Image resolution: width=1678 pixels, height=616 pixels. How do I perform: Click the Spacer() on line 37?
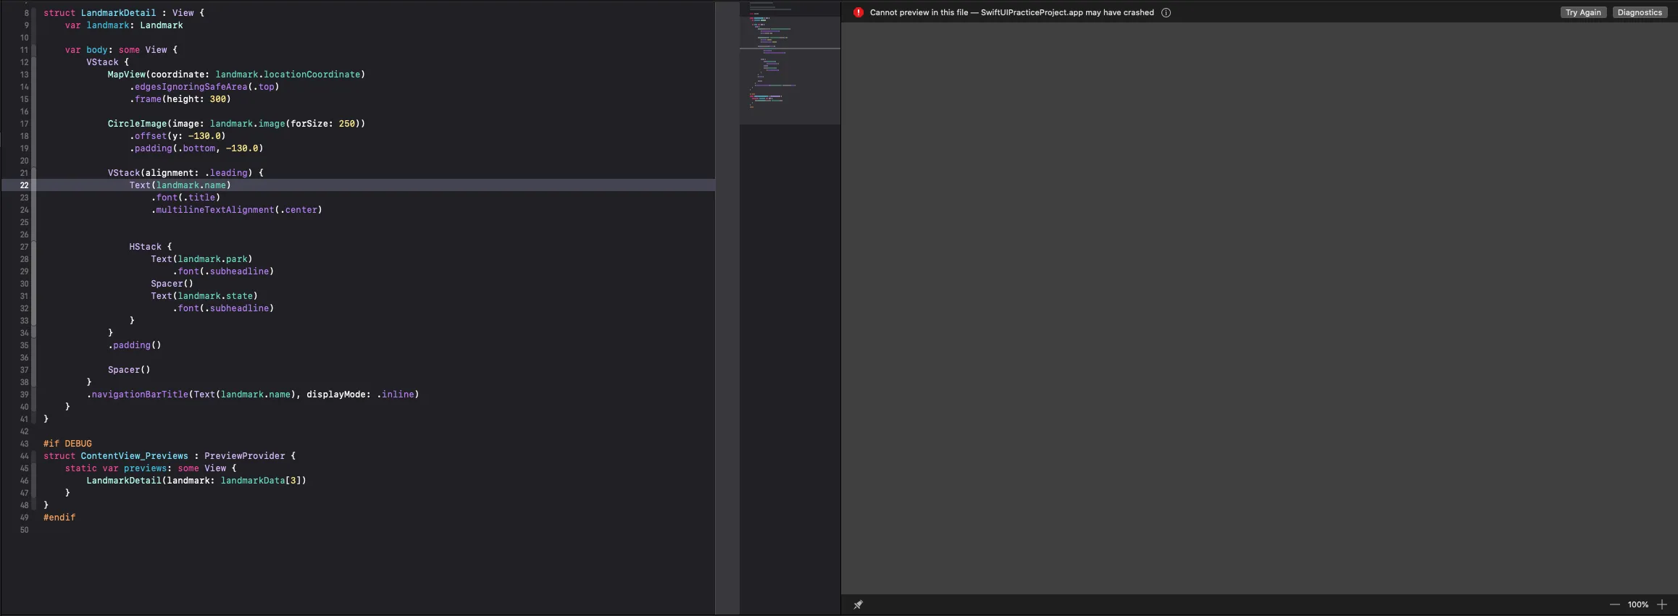(129, 370)
